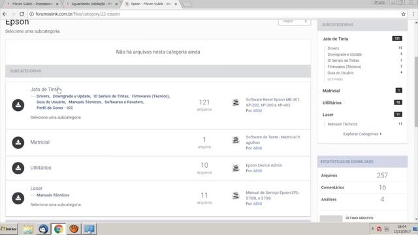Open Firmwares (Técnico) in main list
The height and width of the screenshot is (235, 418).
[x=151, y=96]
